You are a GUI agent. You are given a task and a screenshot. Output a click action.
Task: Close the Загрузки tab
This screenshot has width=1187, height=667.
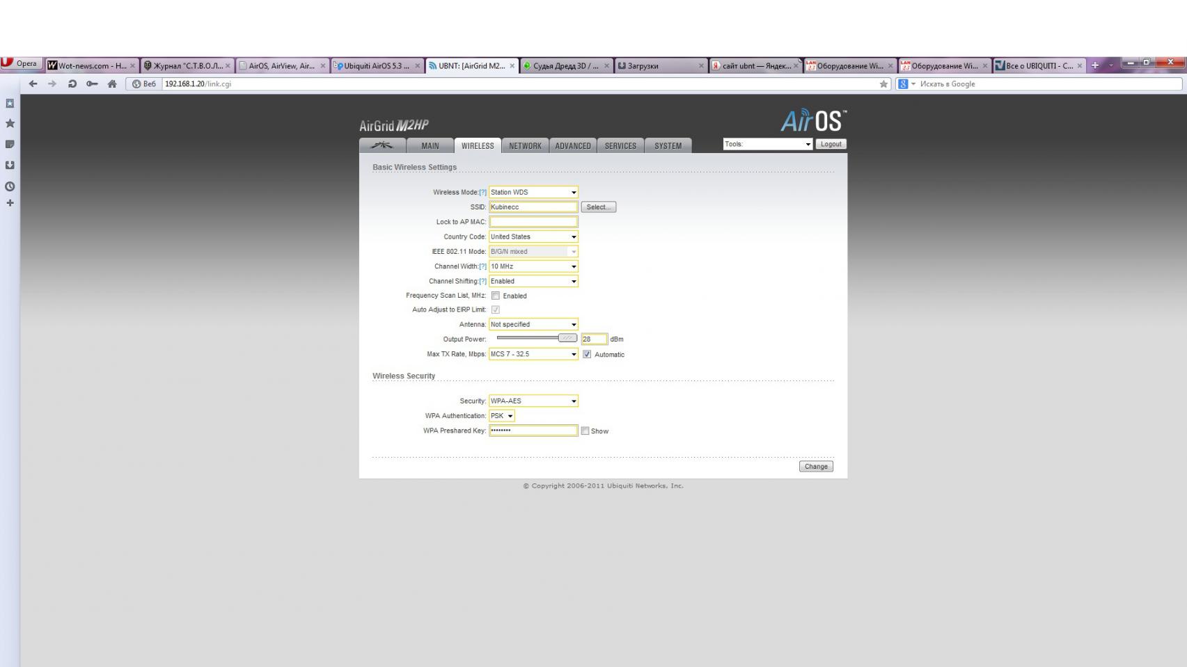701,66
